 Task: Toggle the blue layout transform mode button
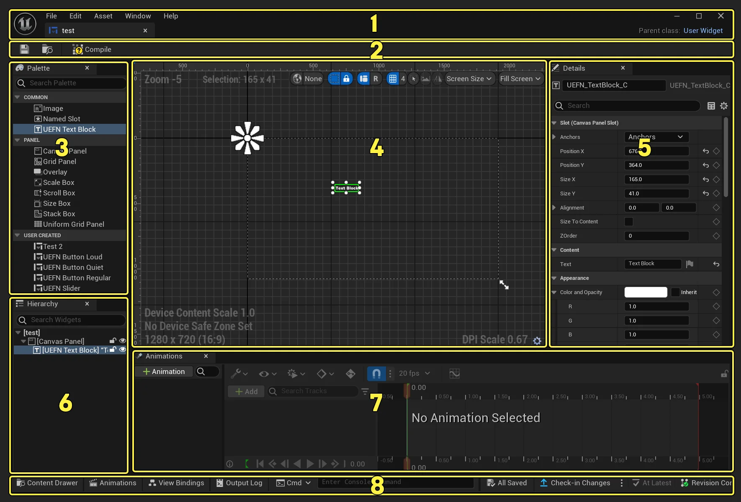(363, 79)
